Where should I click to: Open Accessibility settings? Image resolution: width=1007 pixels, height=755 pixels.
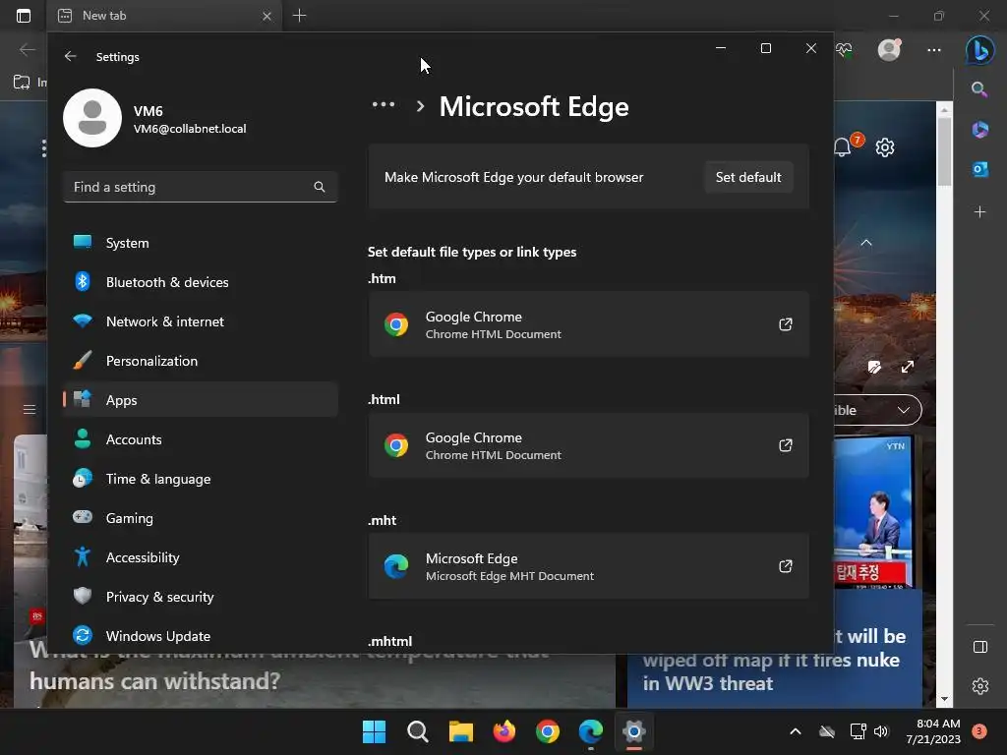[201, 557]
